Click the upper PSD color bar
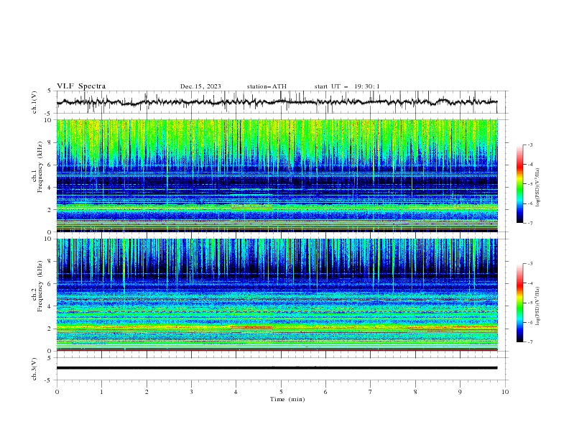The image size is (569, 440). point(519,183)
